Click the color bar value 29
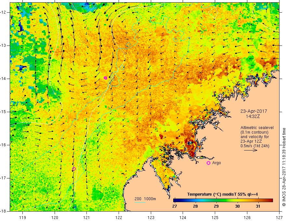 click(x=216, y=206)
